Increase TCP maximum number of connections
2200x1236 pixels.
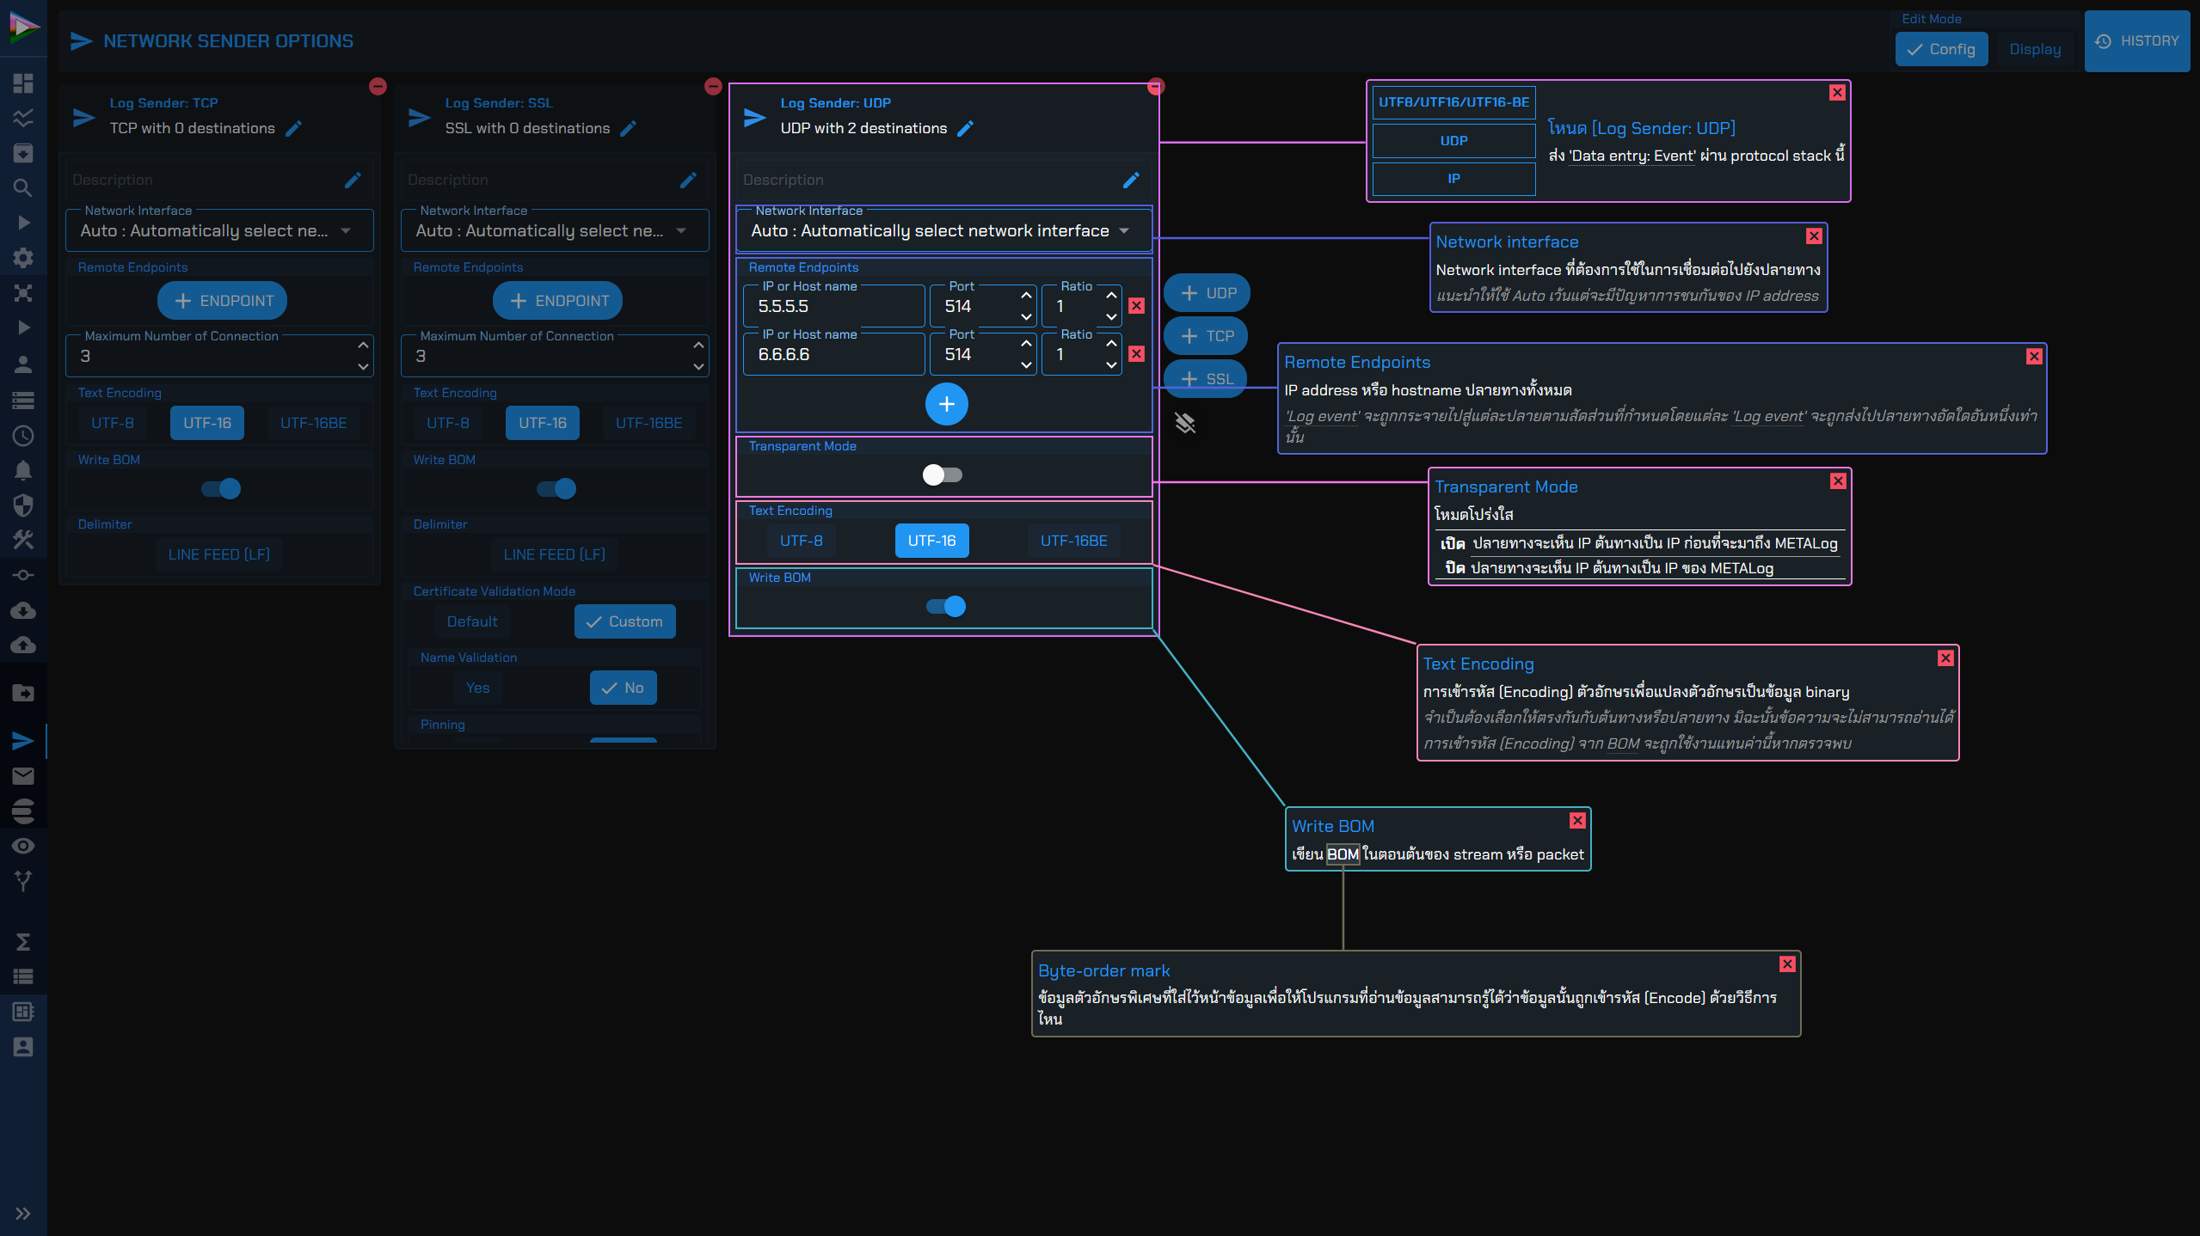pyautogui.click(x=363, y=345)
